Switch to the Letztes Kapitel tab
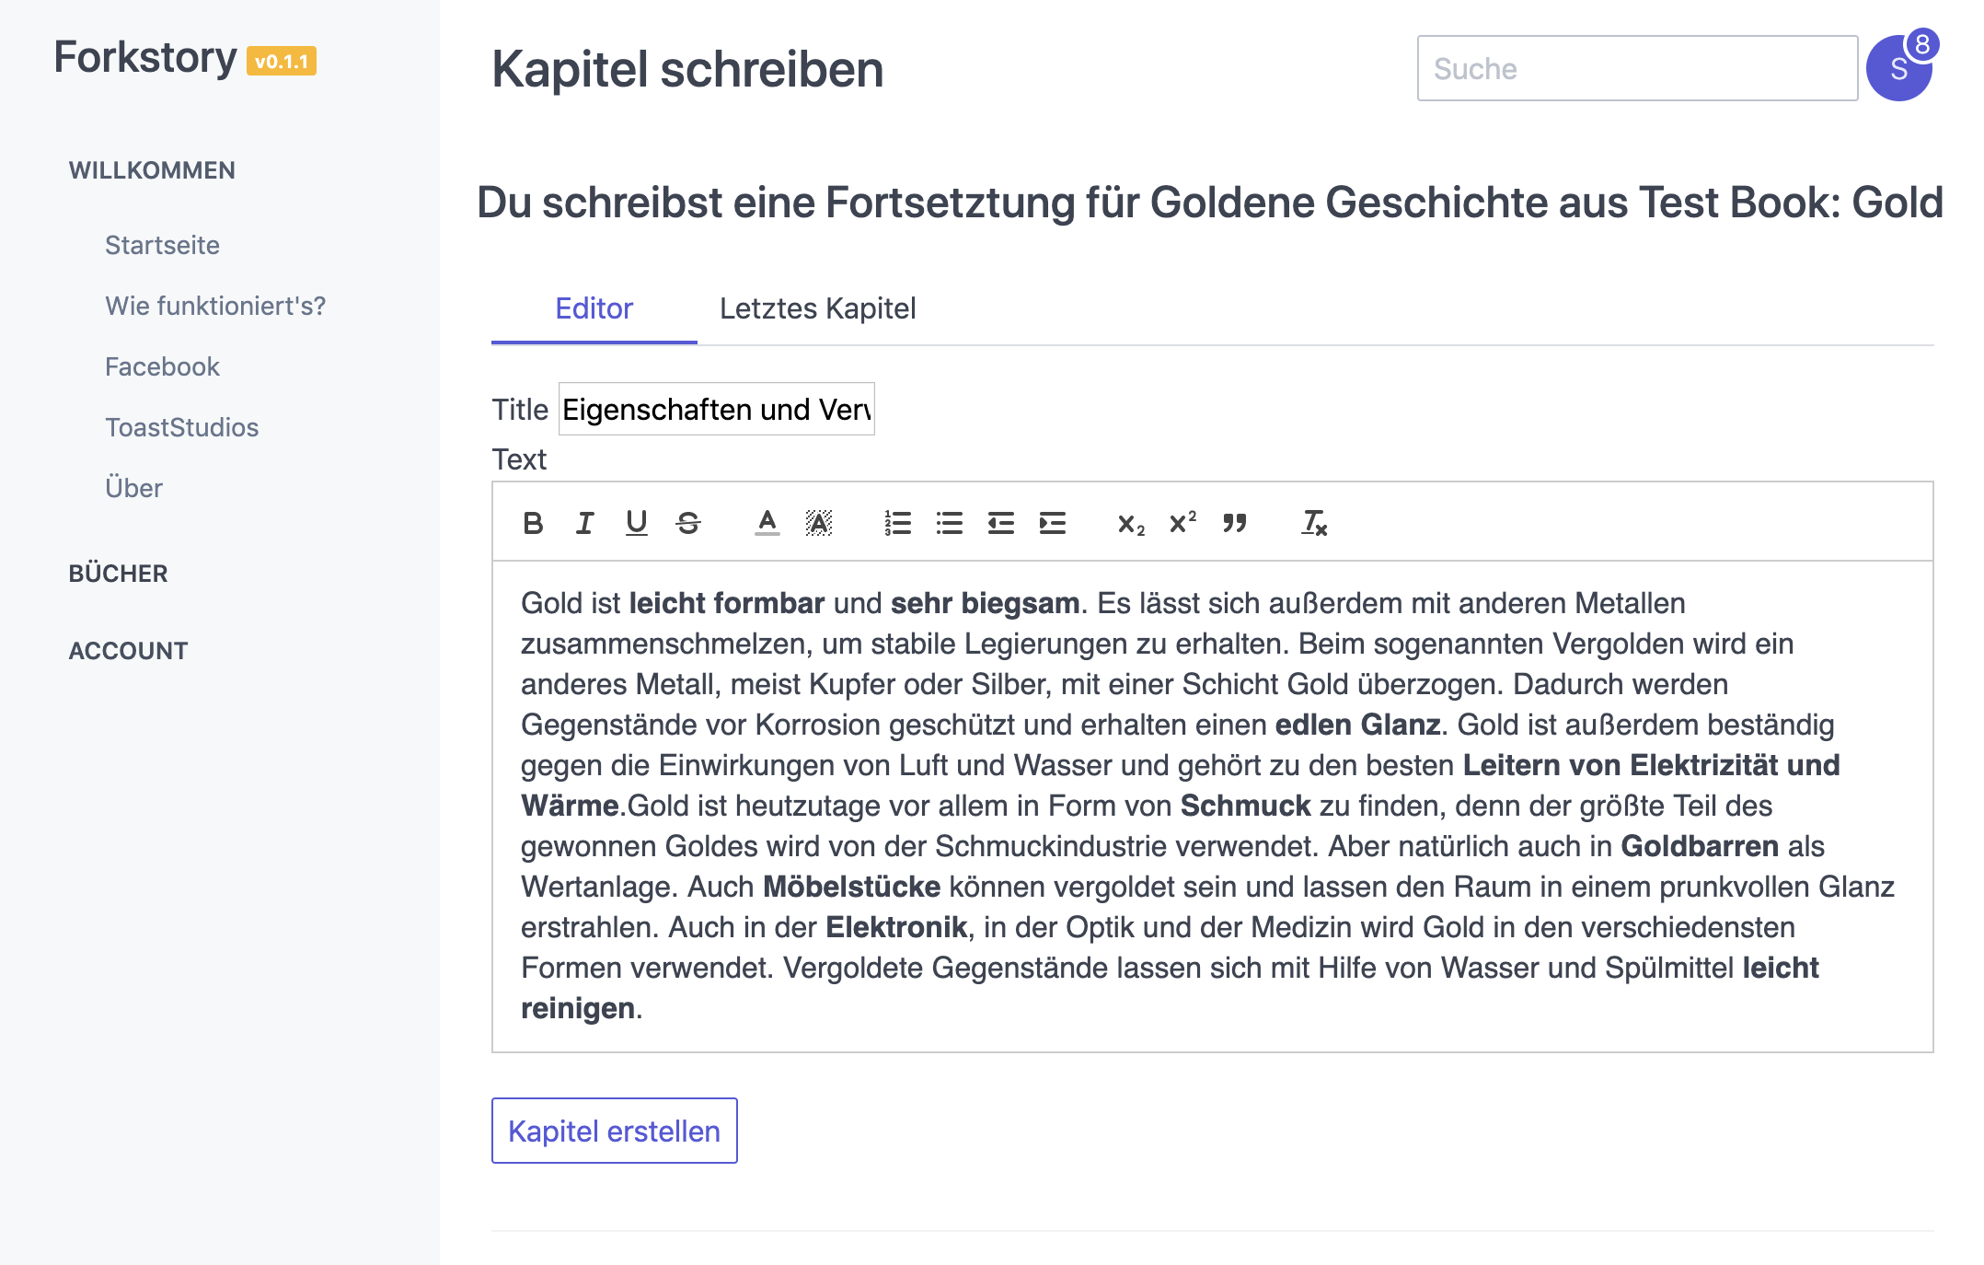1984x1265 pixels. click(817, 308)
